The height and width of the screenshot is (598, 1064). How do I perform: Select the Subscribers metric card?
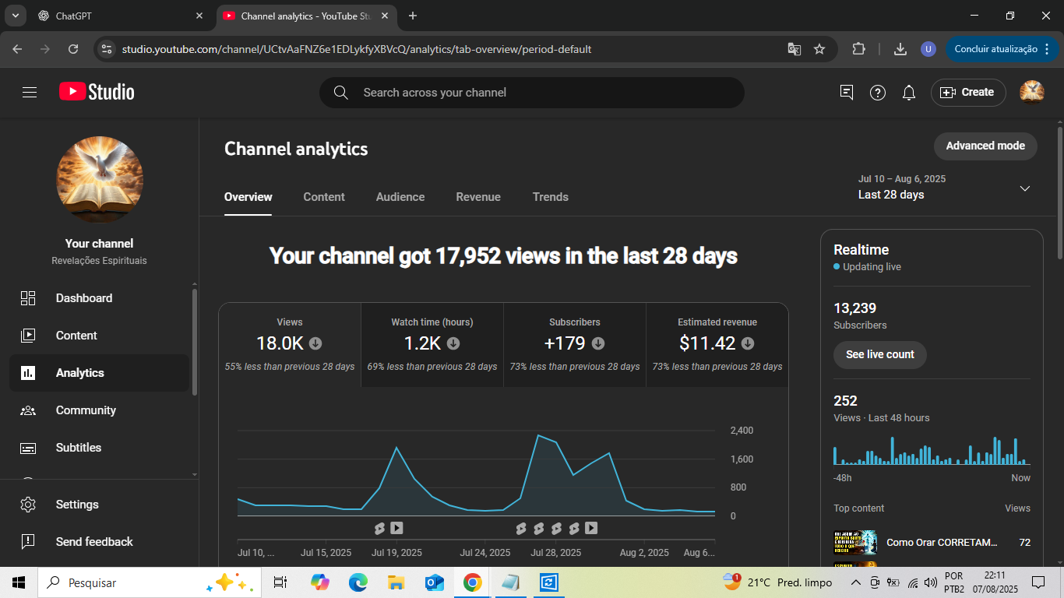click(x=575, y=345)
